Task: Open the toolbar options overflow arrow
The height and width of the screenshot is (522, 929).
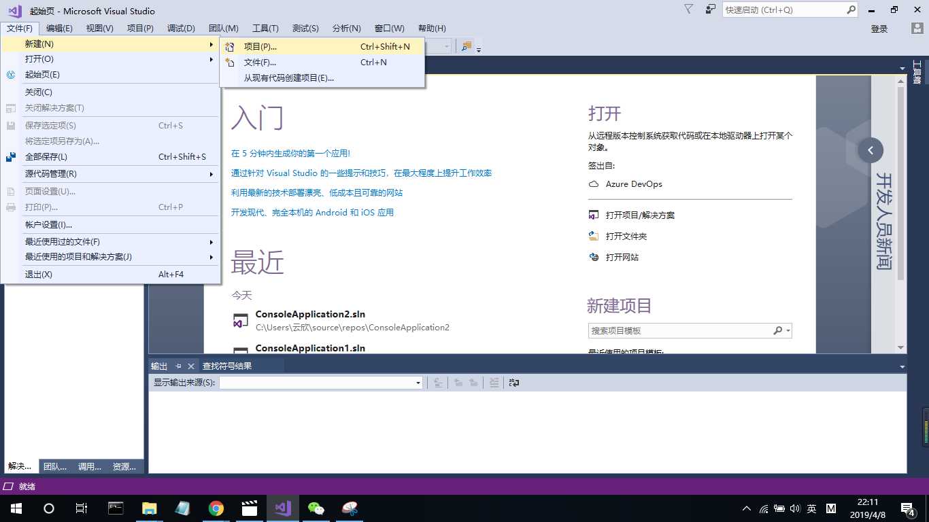Action: pyautogui.click(x=479, y=48)
